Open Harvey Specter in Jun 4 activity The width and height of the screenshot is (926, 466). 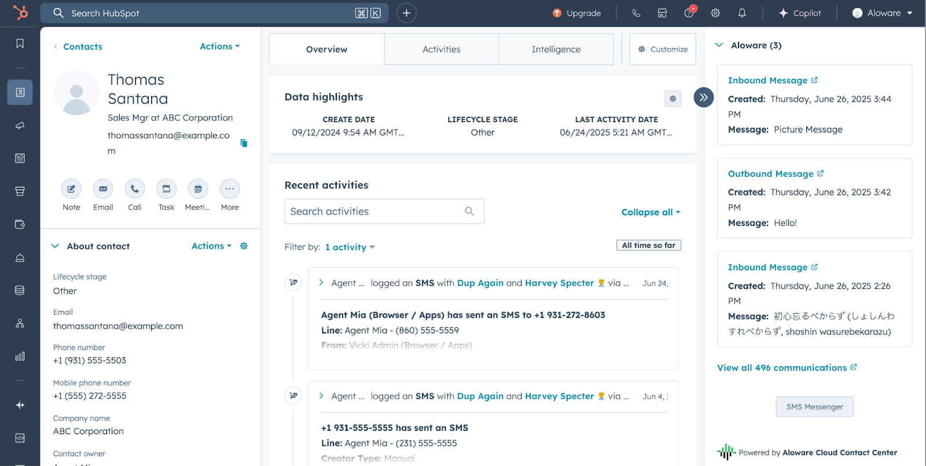coord(559,396)
